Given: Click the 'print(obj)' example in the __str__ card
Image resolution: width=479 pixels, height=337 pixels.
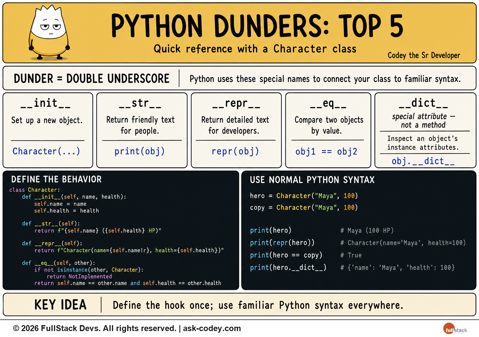Looking at the screenshot, I should [x=139, y=151].
